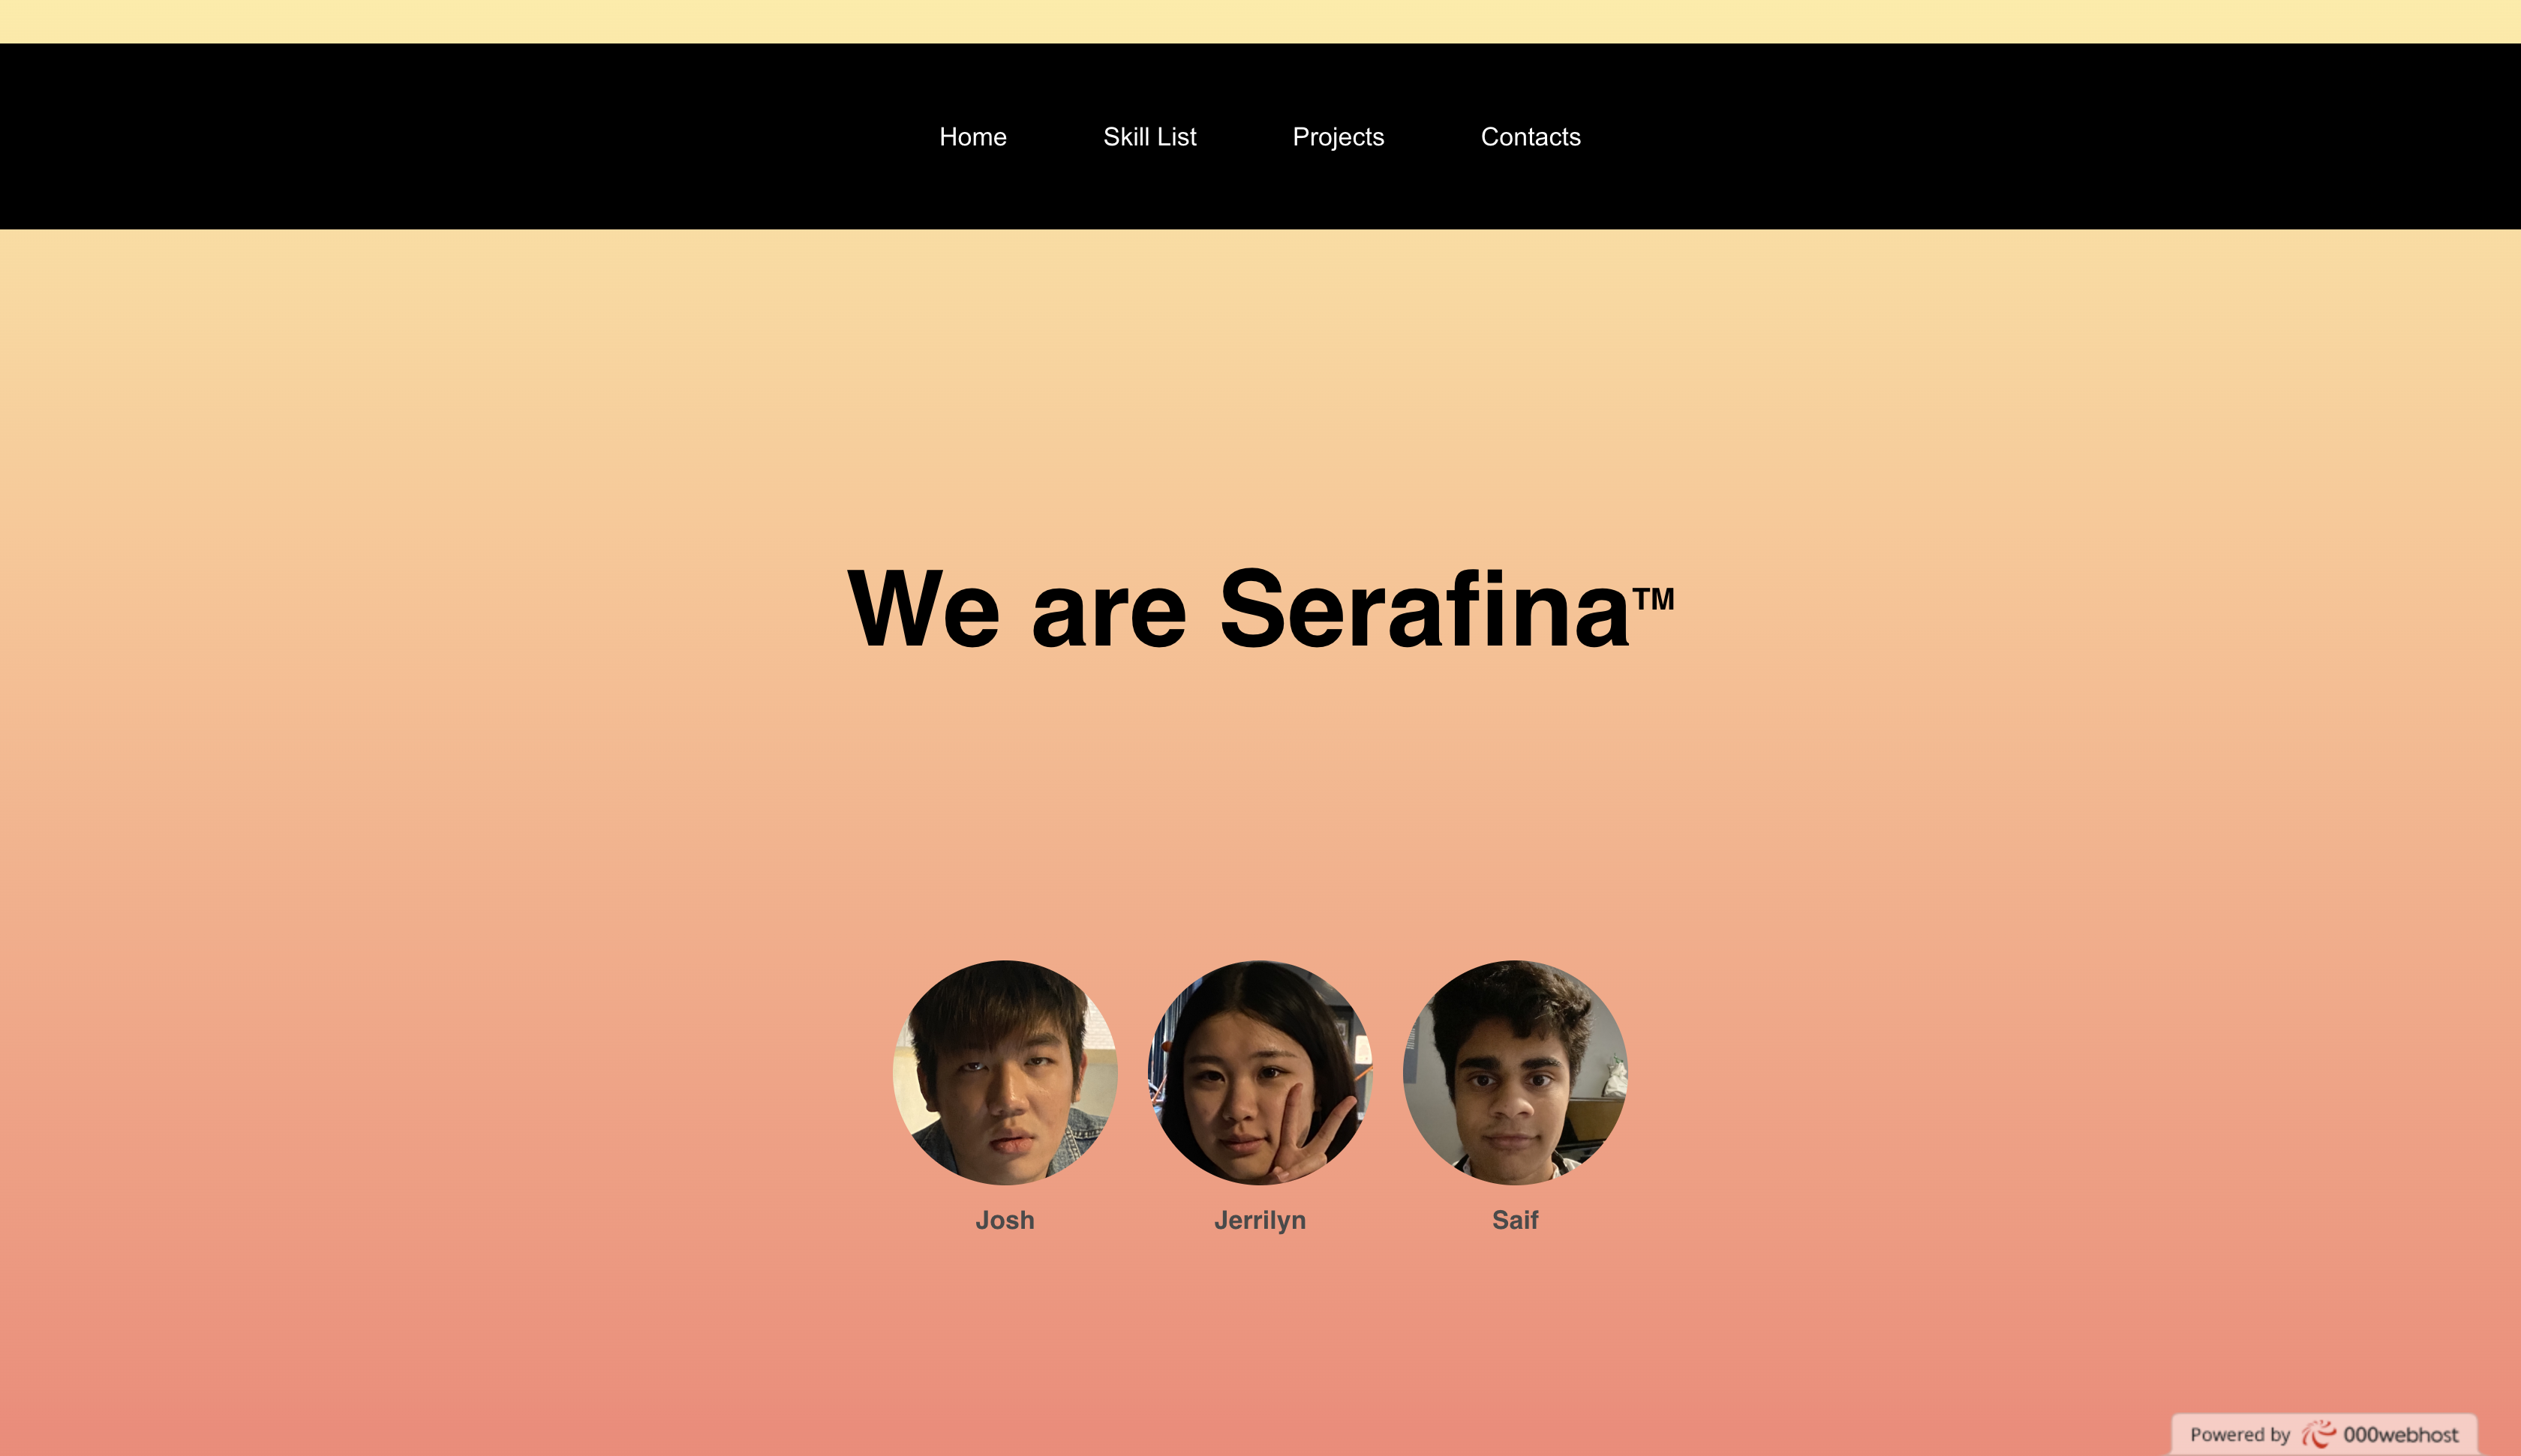This screenshot has width=2521, height=1456.
Task: Click the name label Josh
Action: pos(1005,1220)
